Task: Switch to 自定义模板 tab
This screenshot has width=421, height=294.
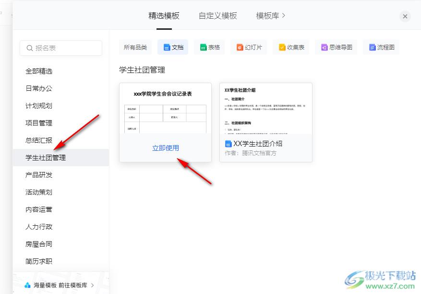Action: (x=218, y=16)
